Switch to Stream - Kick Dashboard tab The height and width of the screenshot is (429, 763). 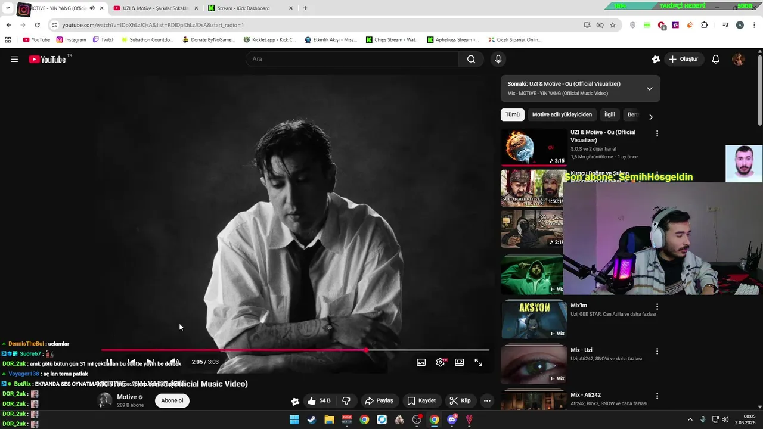[250, 8]
